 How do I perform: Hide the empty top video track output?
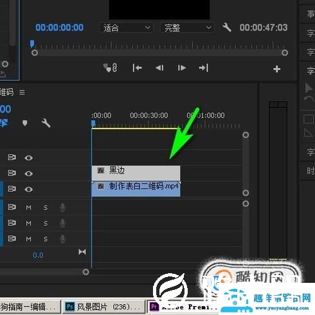[x=28, y=158]
